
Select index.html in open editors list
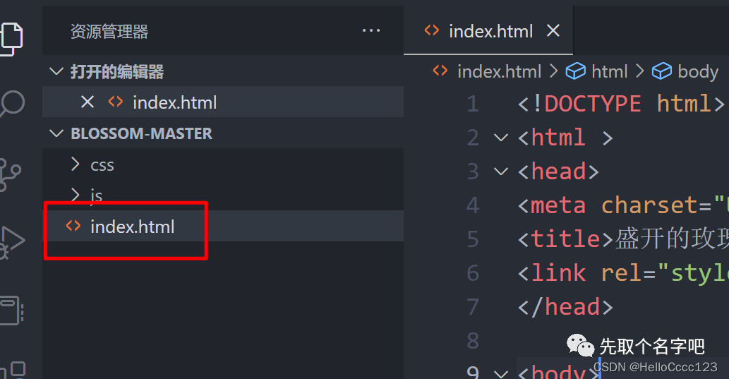[x=223, y=102]
